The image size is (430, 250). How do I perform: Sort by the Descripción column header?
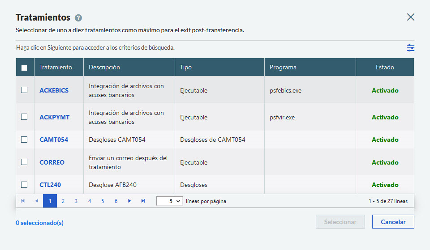point(104,68)
